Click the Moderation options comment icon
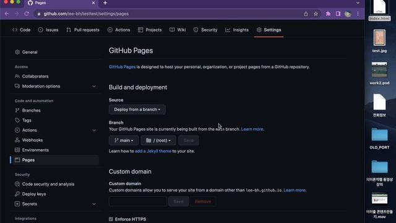 tap(17, 86)
